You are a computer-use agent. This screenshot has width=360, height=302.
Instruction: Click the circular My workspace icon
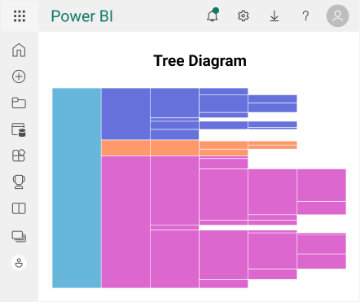pos(19,263)
